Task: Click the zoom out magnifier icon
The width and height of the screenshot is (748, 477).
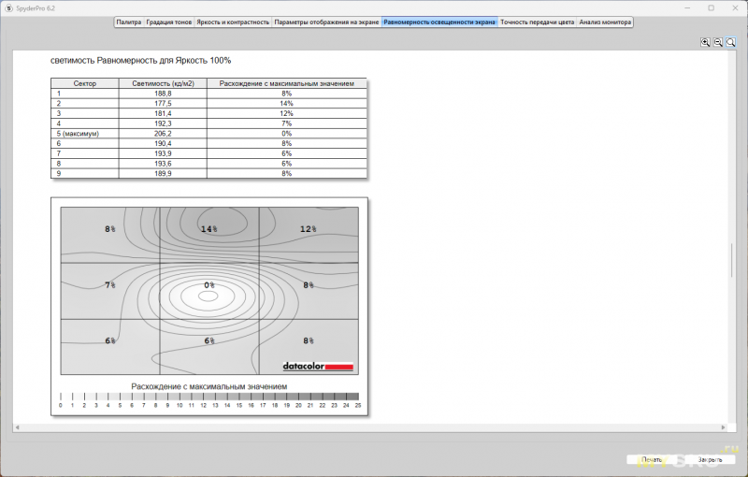Action: pos(718,42)
